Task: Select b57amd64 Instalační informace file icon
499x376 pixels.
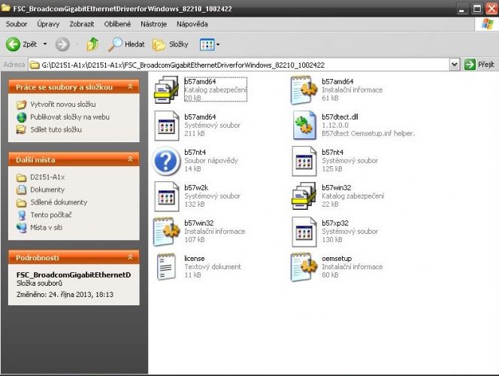Action: [x=304, y=89]
